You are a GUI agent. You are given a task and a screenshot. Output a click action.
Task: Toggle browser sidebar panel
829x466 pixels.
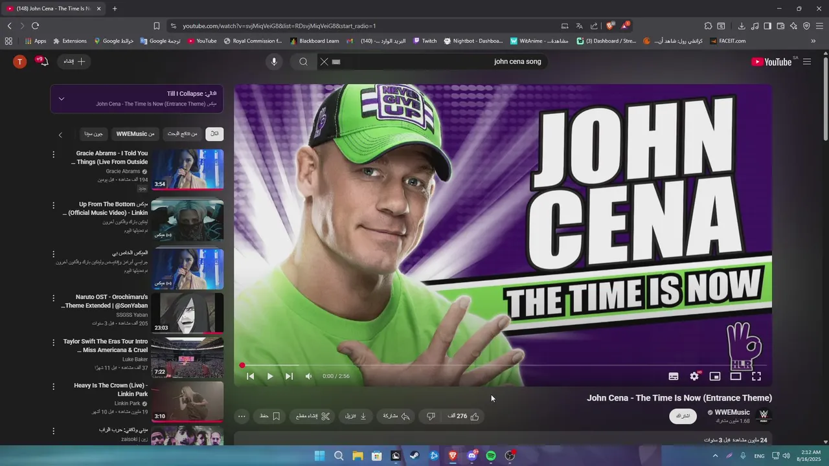point(767,26)
